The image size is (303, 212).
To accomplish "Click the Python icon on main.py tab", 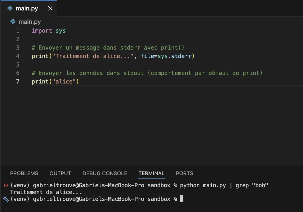I will (10, 8).
